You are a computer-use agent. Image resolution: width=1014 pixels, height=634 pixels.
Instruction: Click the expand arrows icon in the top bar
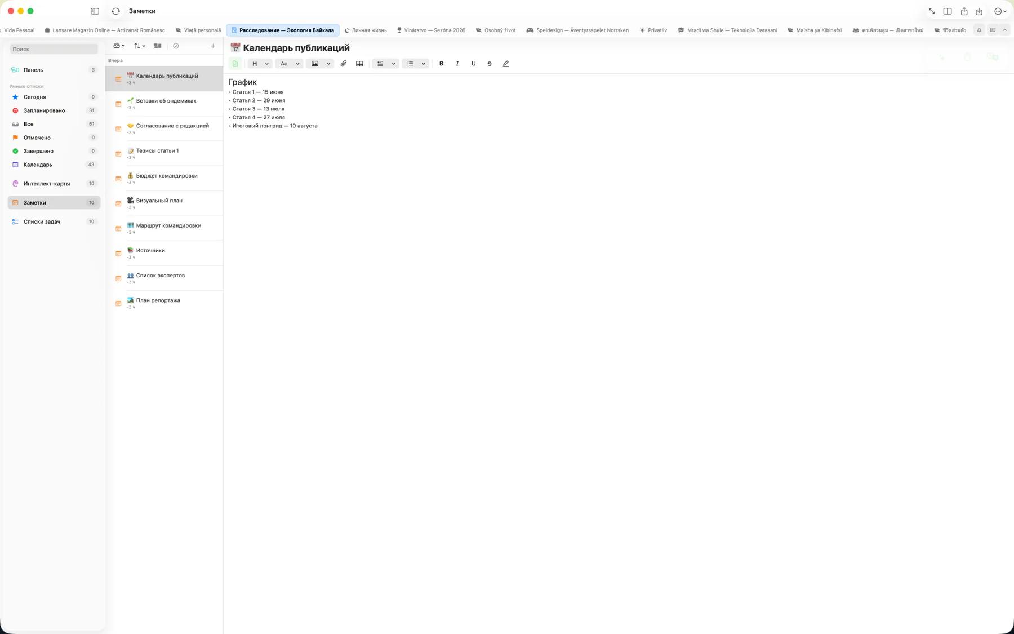point(932,11)
